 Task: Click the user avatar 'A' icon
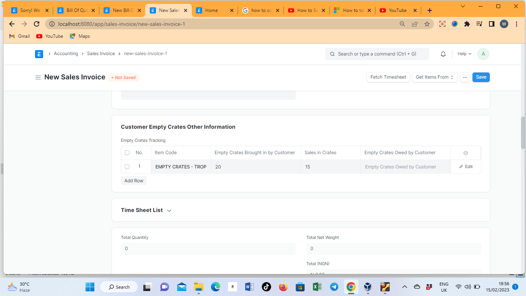pos(483,54)
